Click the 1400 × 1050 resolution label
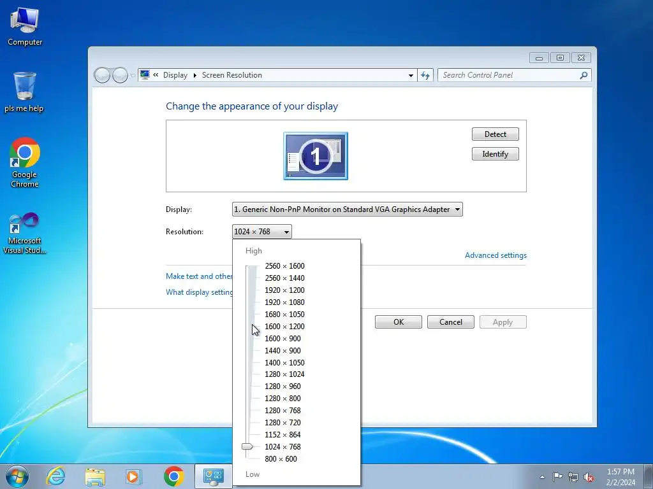 284,362
